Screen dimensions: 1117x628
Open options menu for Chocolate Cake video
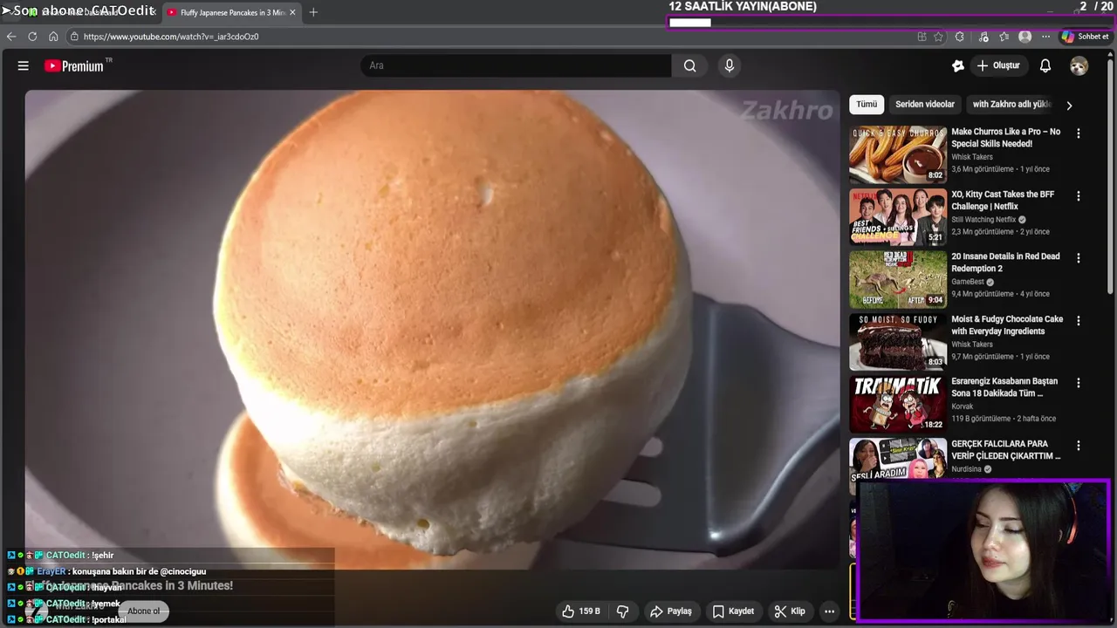click(x=1079, y=321)
